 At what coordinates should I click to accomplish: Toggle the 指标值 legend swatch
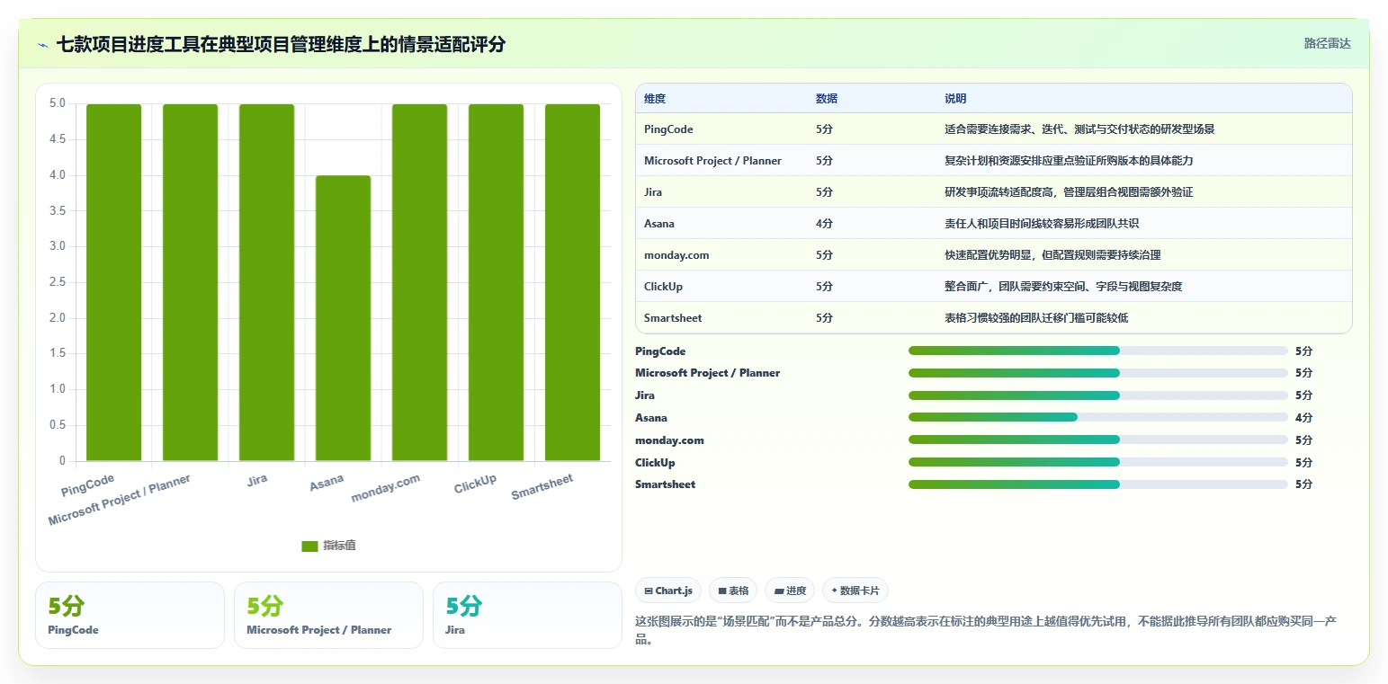point(309,546)
